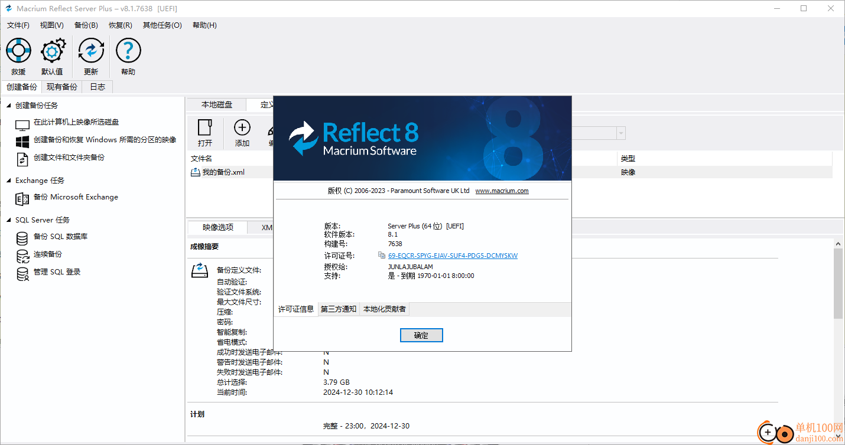Click the vertical scrollbar in summary panel

pos(838,283)
